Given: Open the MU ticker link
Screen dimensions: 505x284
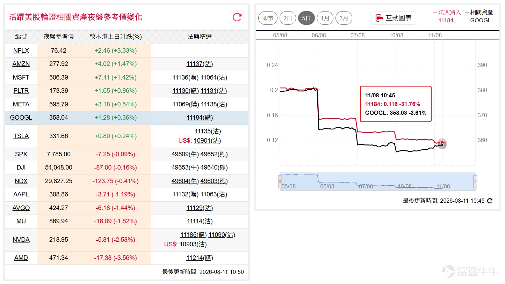Looking at the screenshot, I should (21, 221).
